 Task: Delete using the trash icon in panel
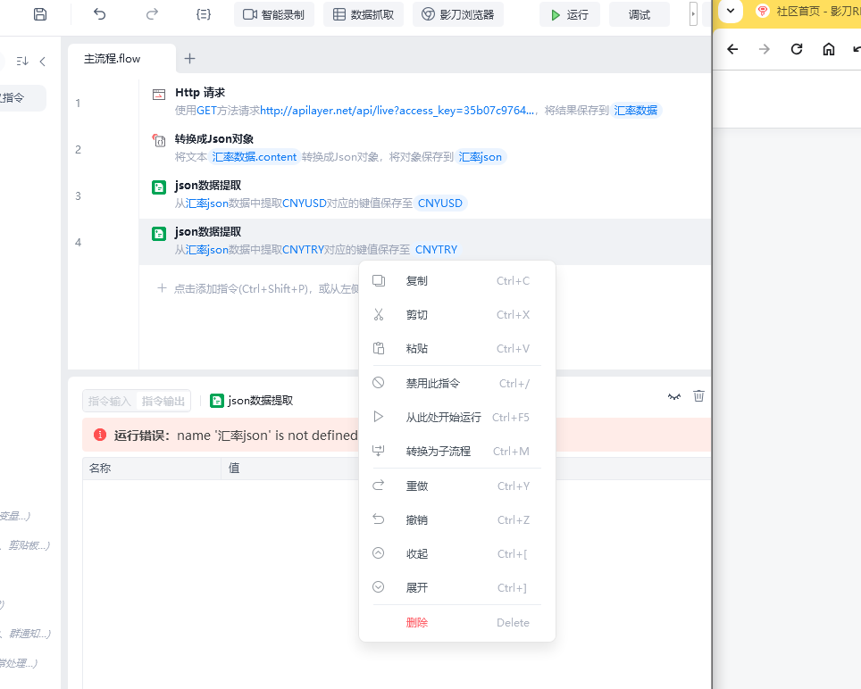(x=698, y=396)
